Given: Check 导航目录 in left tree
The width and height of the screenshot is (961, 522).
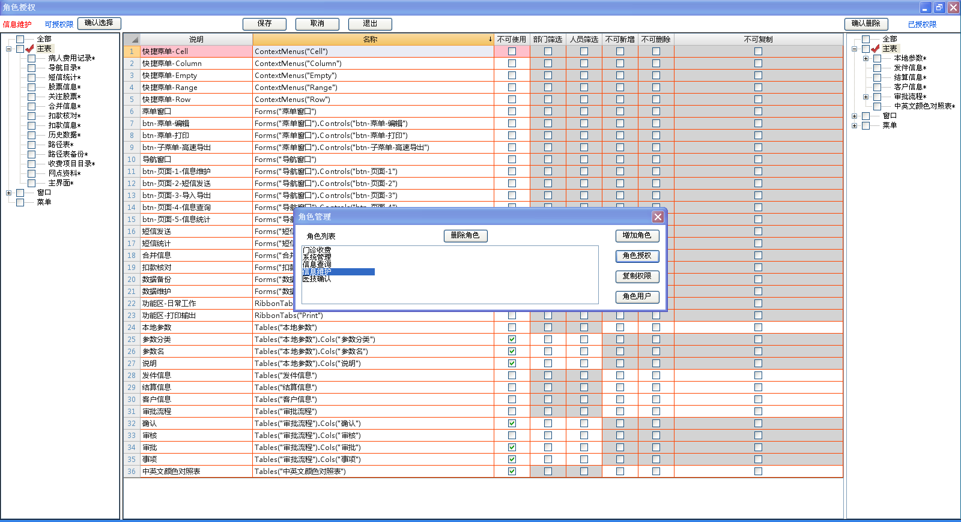Looking at the screenshot, I should click(x=32, y=68).
